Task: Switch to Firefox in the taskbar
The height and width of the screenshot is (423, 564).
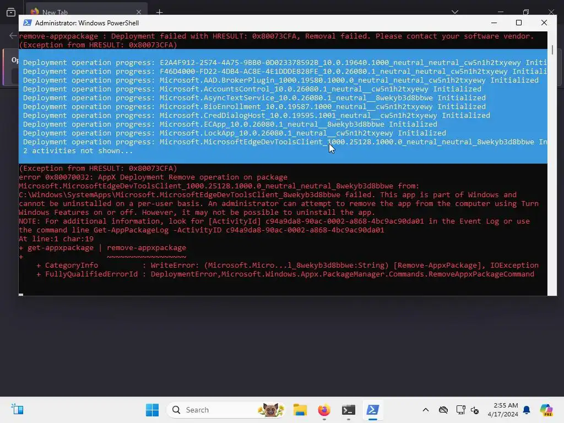Action: coord(324,410)
